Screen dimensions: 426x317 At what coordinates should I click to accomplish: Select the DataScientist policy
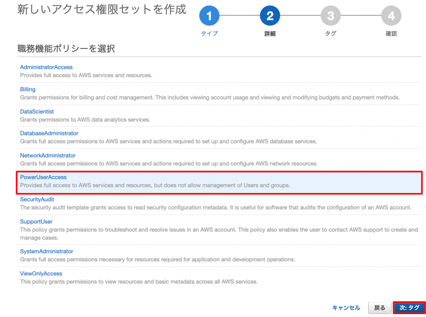click(x=37, y=111)
